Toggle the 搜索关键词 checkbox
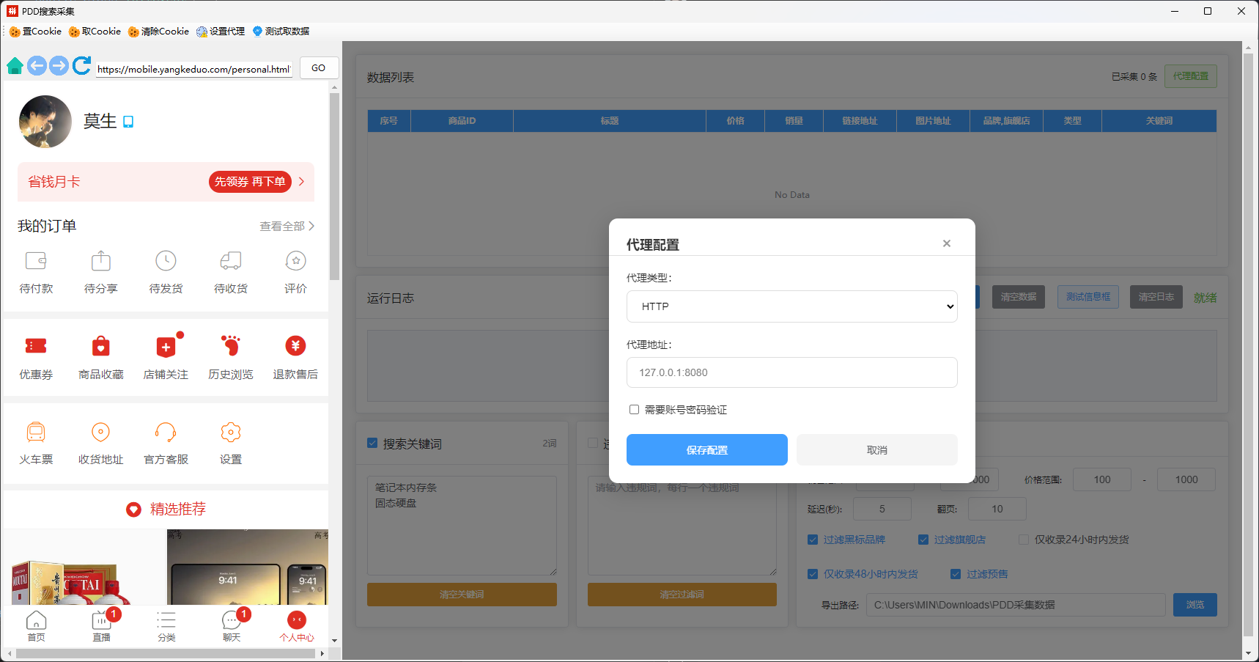This screenshot has height=662, width=1259. (372, 444)
